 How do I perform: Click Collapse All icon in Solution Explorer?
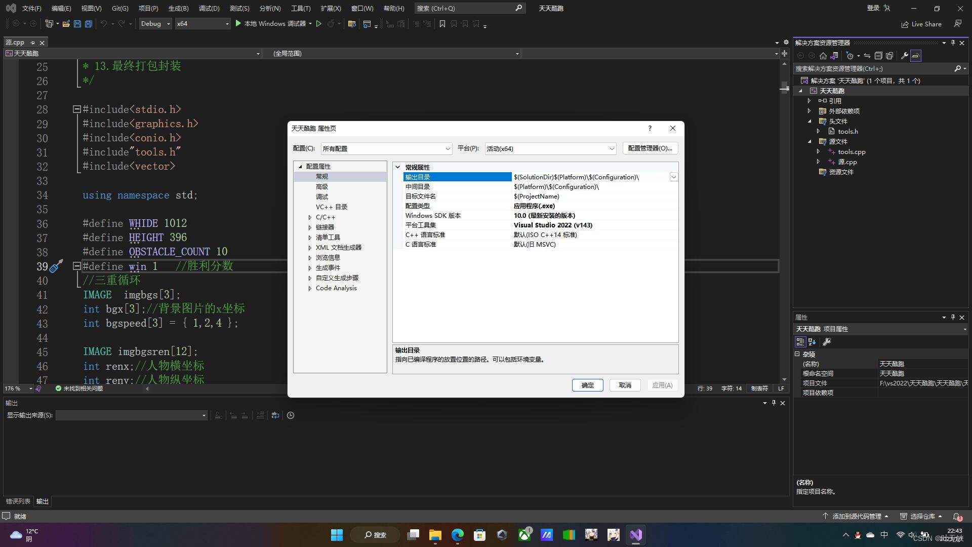(878, 56)
